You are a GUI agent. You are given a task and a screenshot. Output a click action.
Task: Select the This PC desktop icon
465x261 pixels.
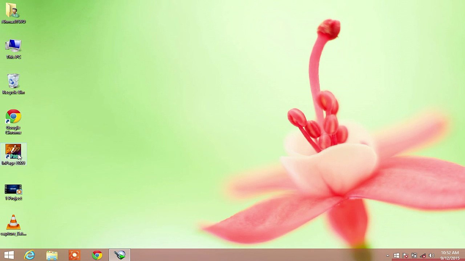(x=13, y=49)
